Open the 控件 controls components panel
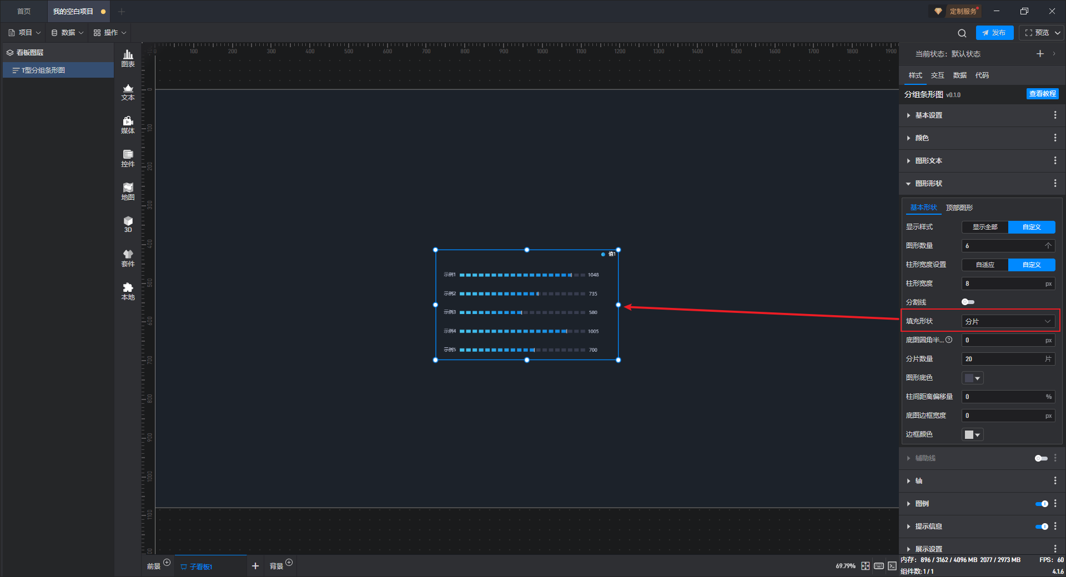 pos(128,158)
